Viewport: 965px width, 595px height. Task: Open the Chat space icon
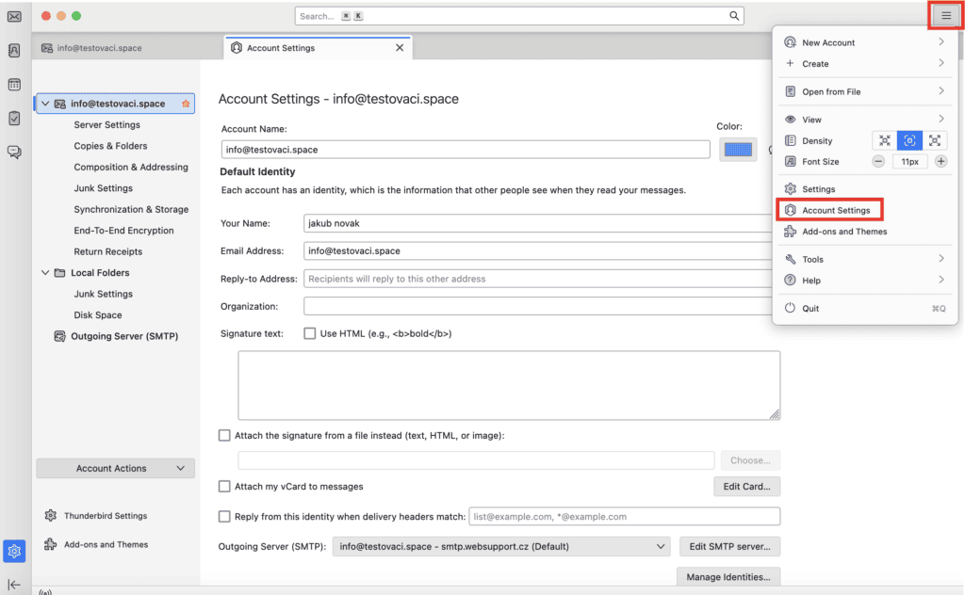tap(14, 152)
